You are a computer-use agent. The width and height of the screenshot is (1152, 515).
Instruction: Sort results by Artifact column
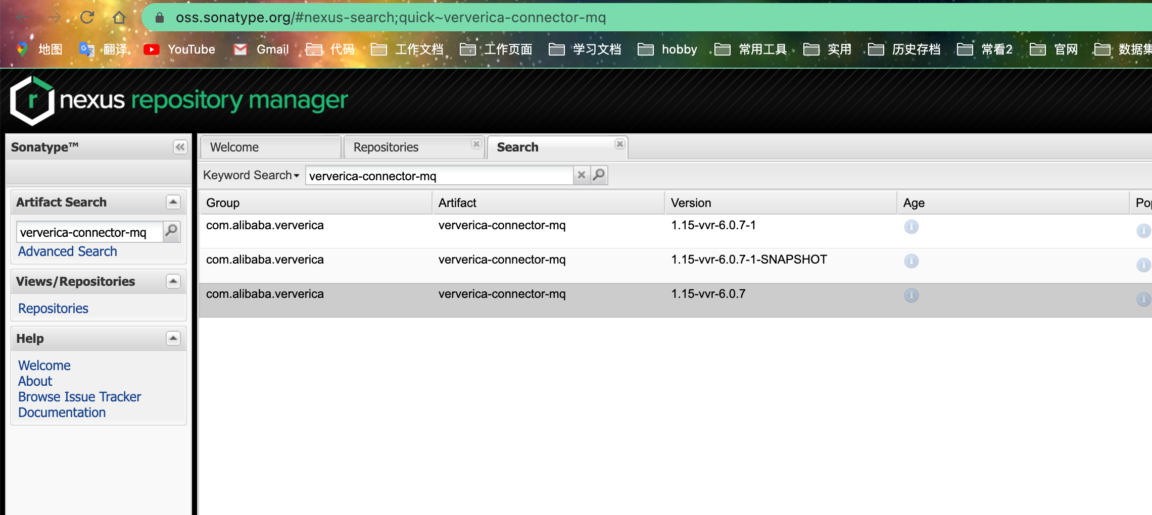coord(548,203)
